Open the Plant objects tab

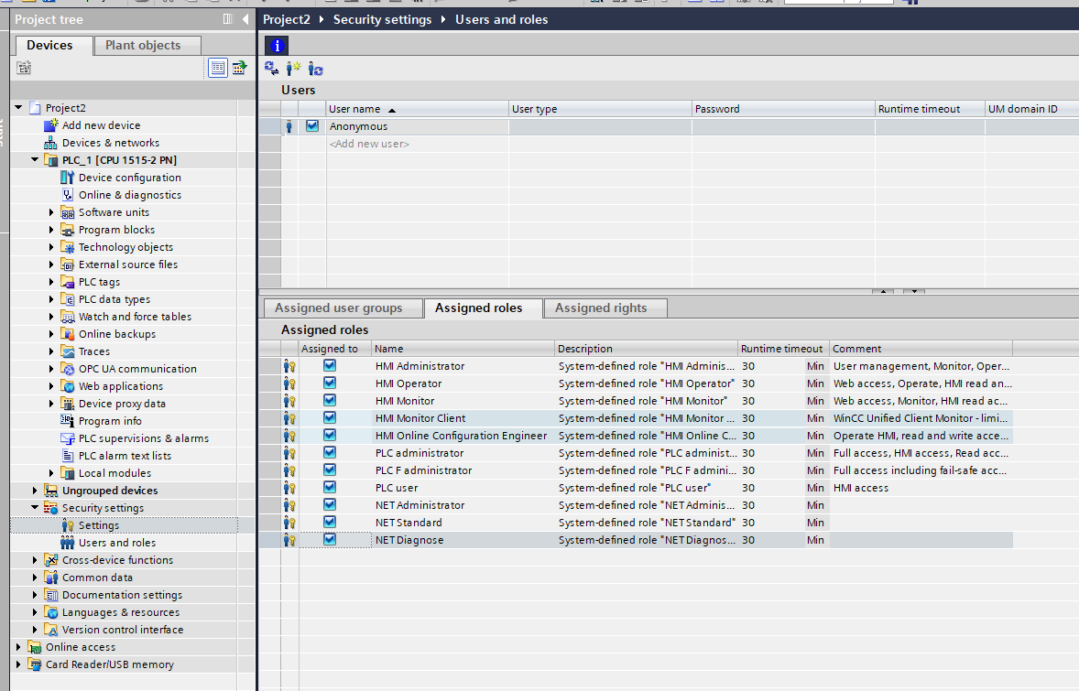(142, 45)
